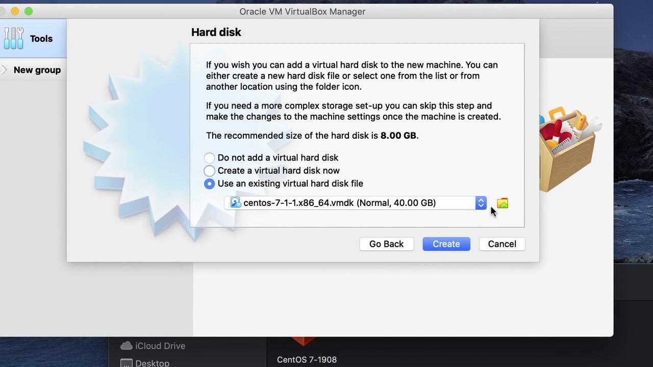The image size is (653, 367).
Task: Click the Go Back button
Action: [386, 244]
